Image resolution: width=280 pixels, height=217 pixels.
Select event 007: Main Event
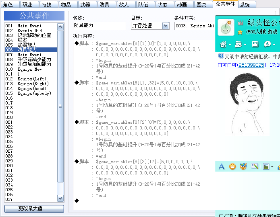point(31,55)
